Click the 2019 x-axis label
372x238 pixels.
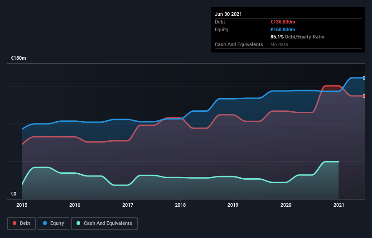point(233,205)
